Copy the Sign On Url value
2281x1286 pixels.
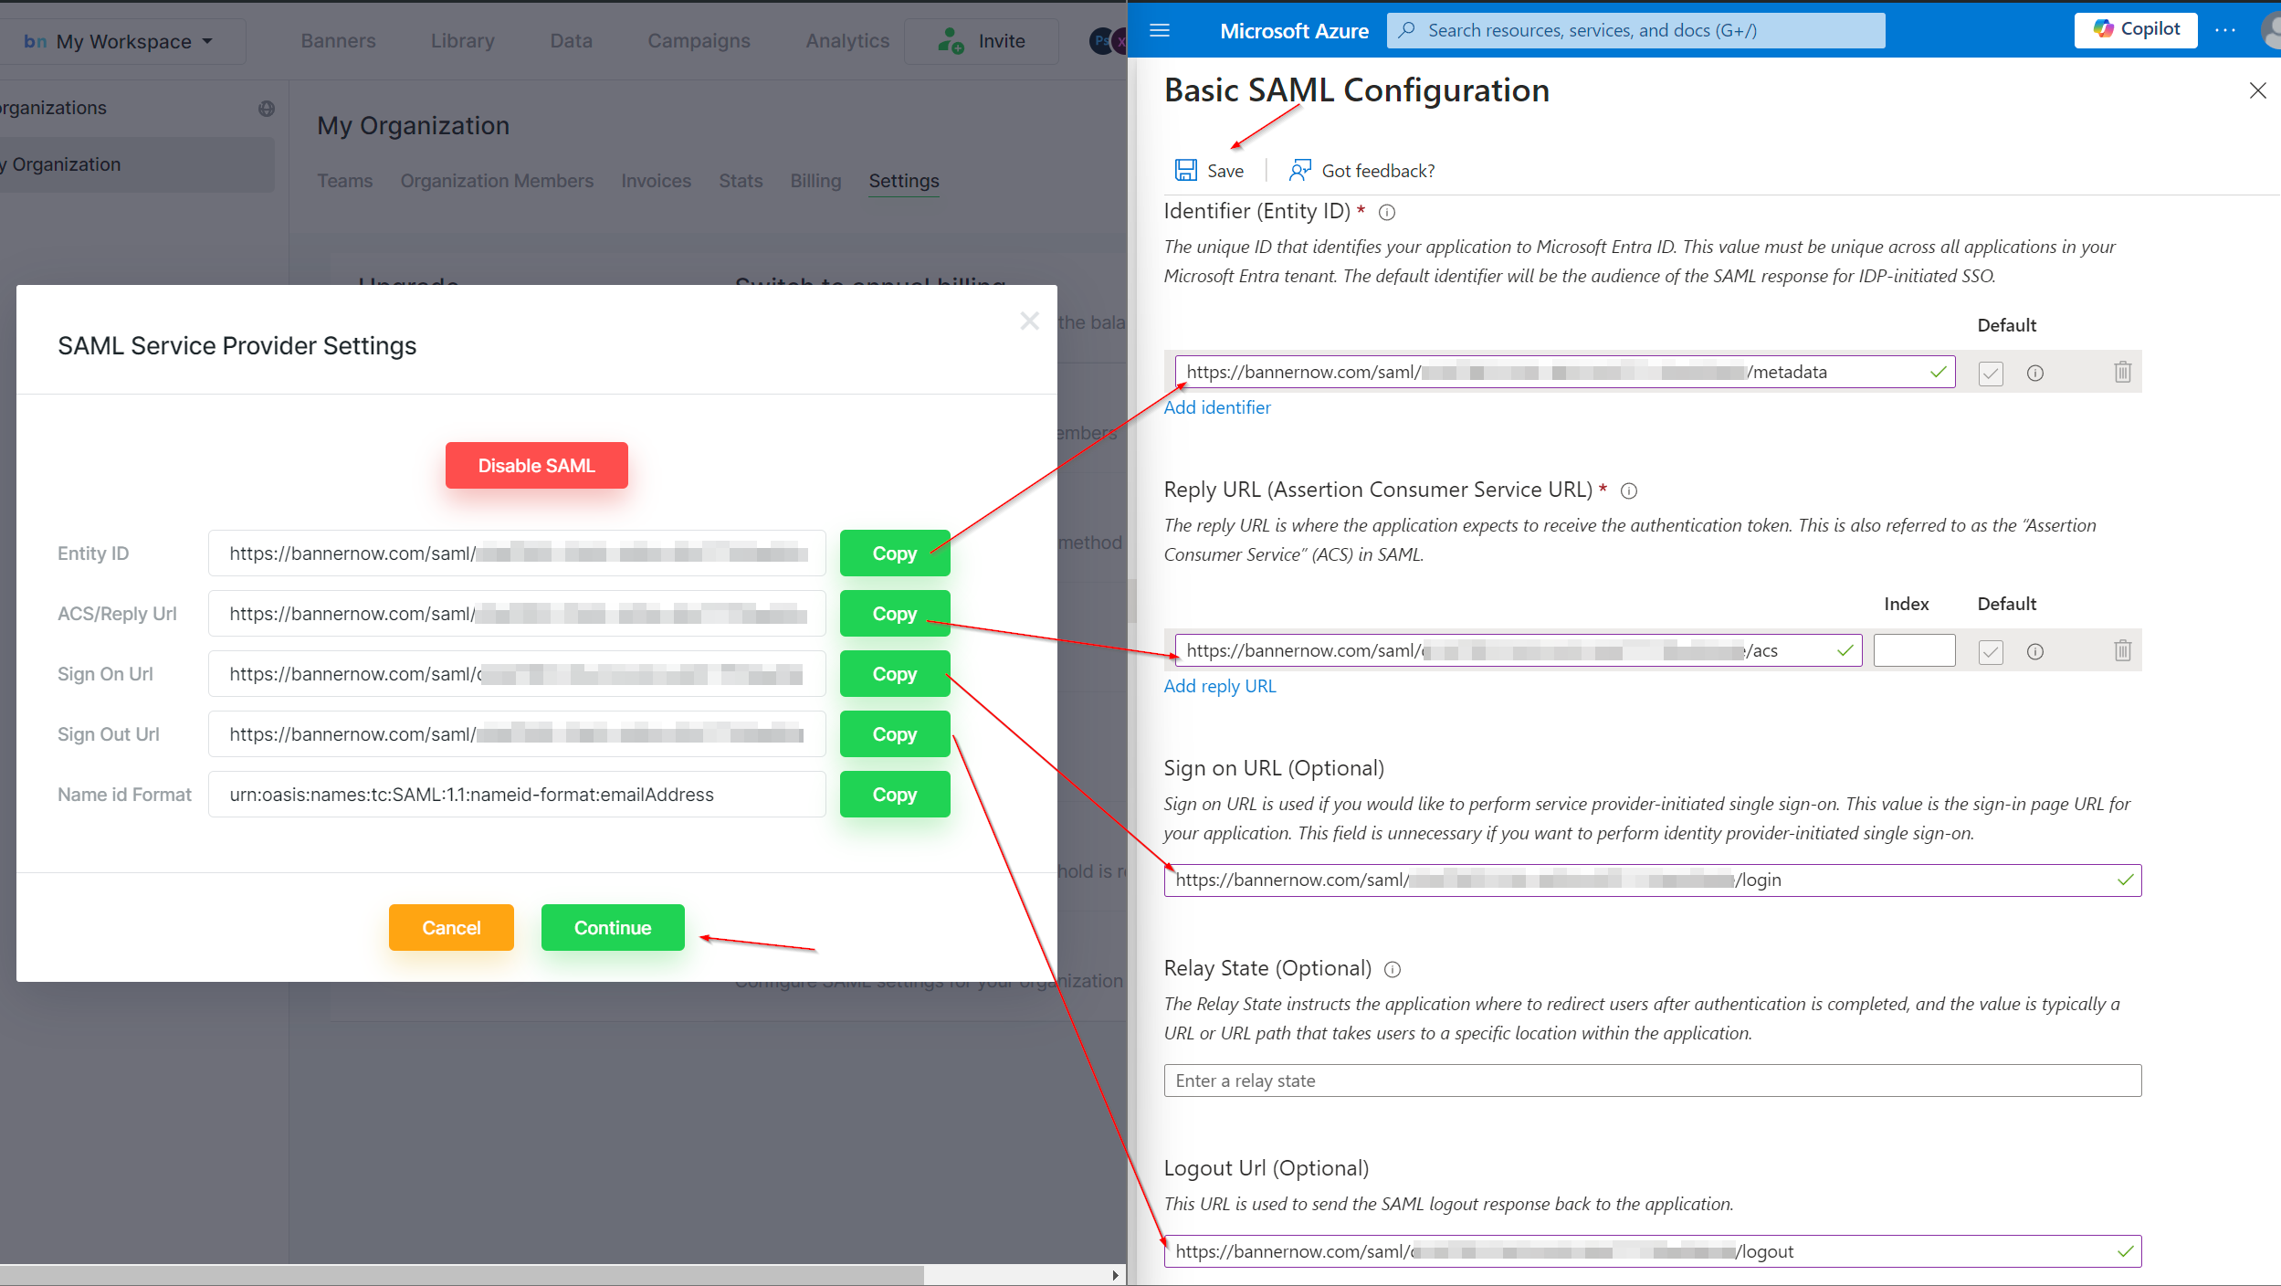[x=894, y=674]
